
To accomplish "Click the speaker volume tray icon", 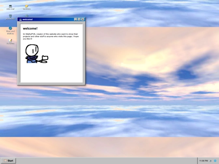I will point(210,161).
